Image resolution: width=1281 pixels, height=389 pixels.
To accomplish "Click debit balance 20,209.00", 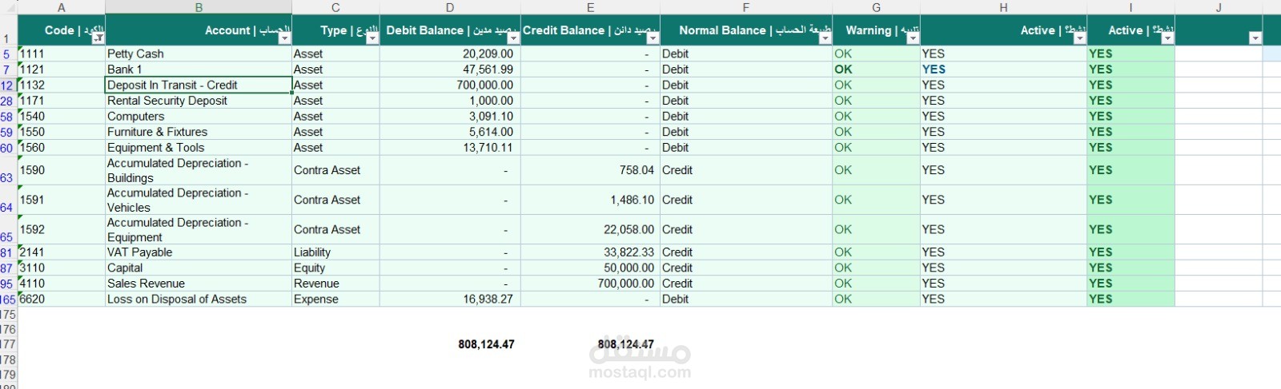I will tap(450, 54).
